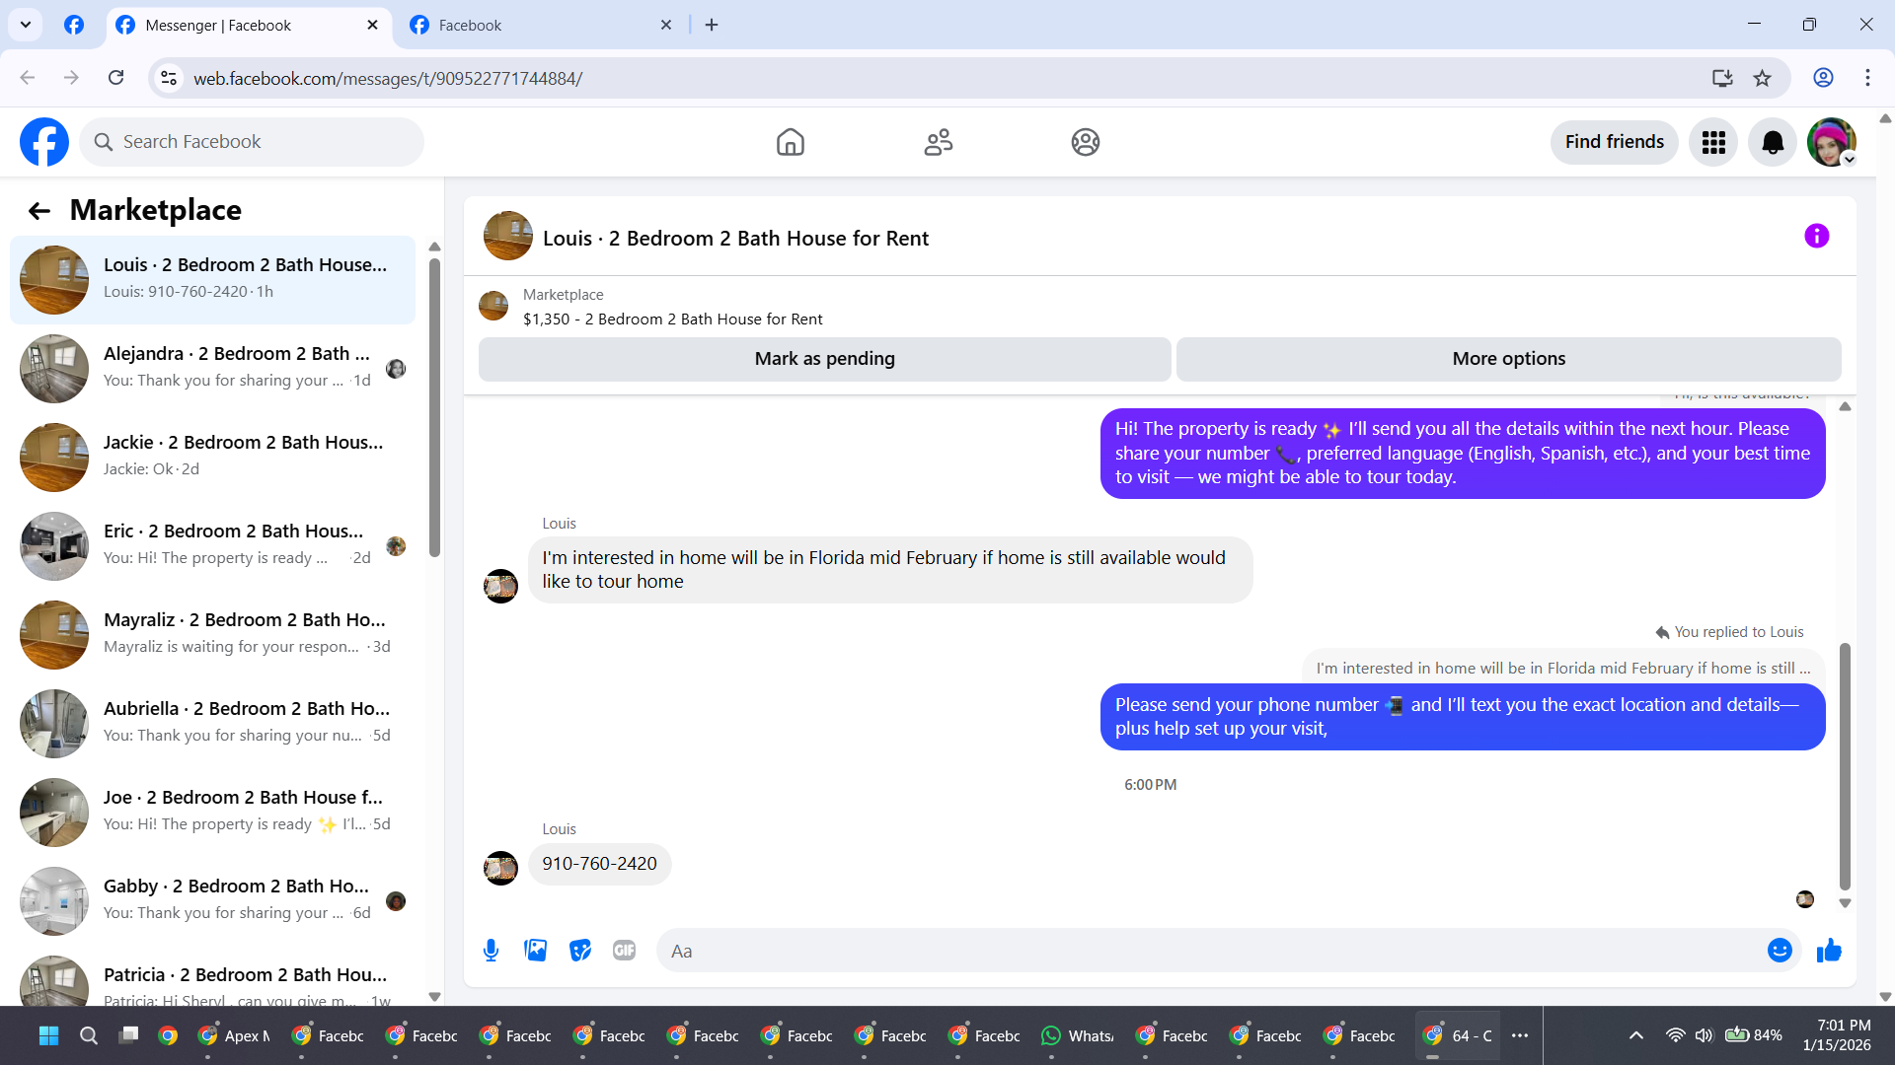Viewport: 1895px width, 1065px height.
Task: Send a thumbs-up like
Action: [x=1829, y=951]
